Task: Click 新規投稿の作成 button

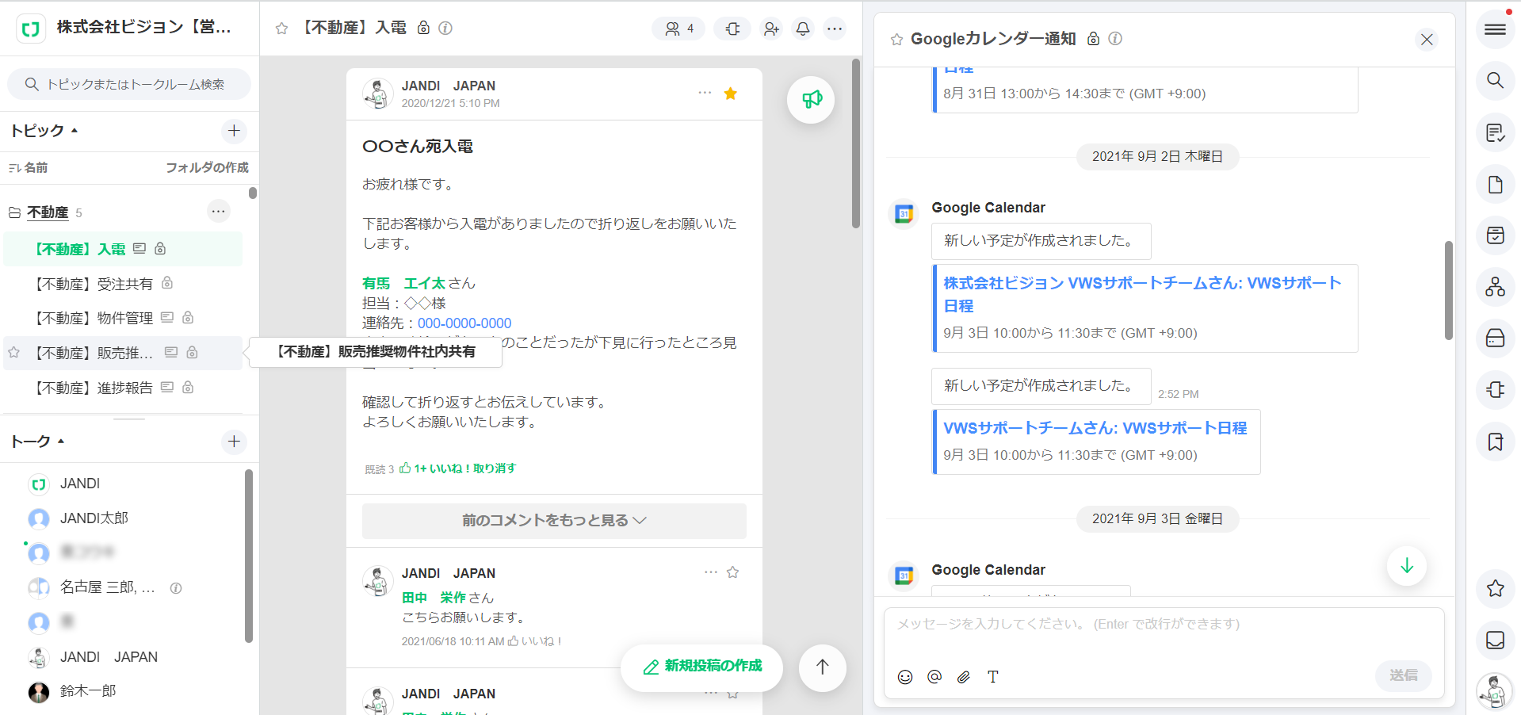Action: coord(702,667)
